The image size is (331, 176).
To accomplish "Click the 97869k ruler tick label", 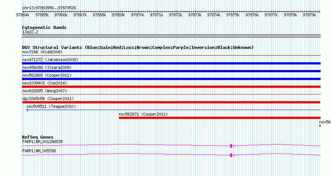I will tap(118, 15).
